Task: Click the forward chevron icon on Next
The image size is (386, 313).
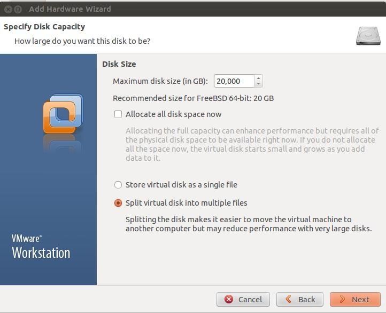Action: [342, 299]
